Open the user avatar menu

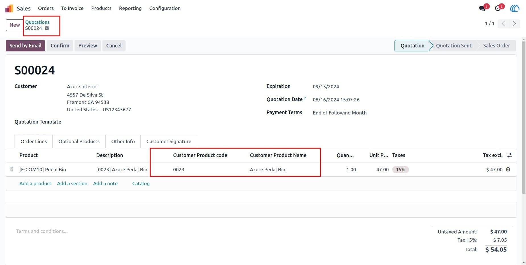click(515, 8)
